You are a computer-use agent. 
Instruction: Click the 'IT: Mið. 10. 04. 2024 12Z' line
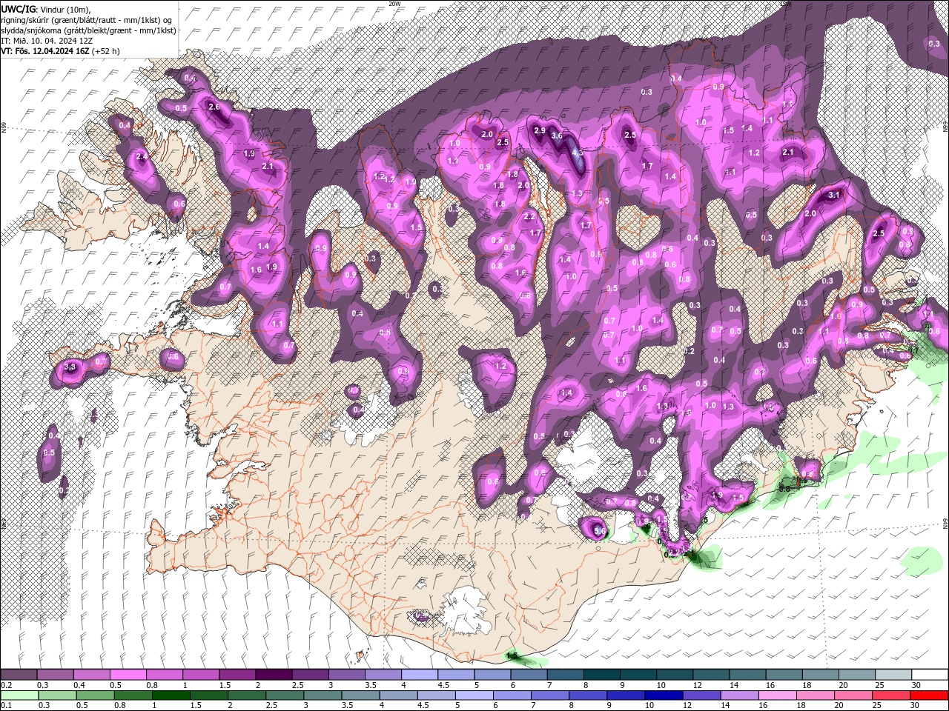click(46, 41)
